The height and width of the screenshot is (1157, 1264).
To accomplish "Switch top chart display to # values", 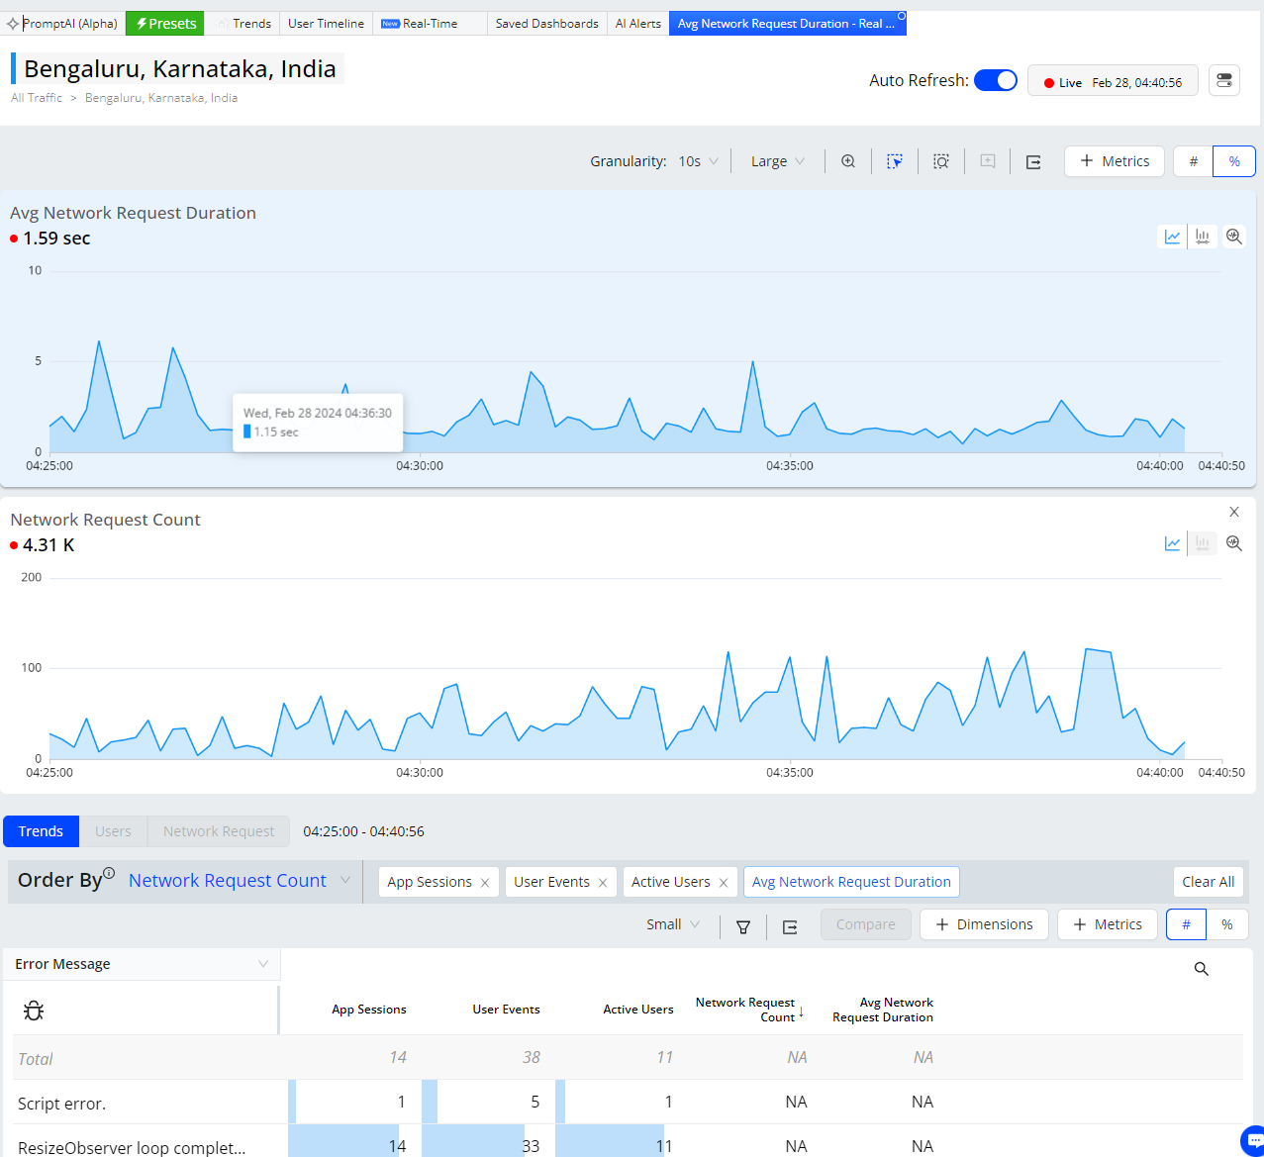I will coord(1194,161).
